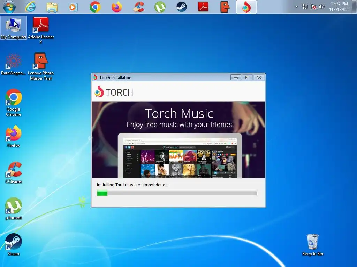
Task: Select the Recycle Bin desktop icon
Action: (x=313, y=245)
